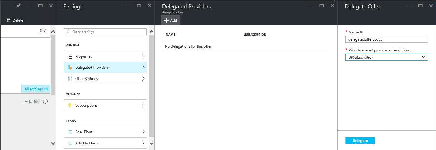436x150 pixels.
Task: Open the Subscriptions settings item
Action: click(105, 105)
